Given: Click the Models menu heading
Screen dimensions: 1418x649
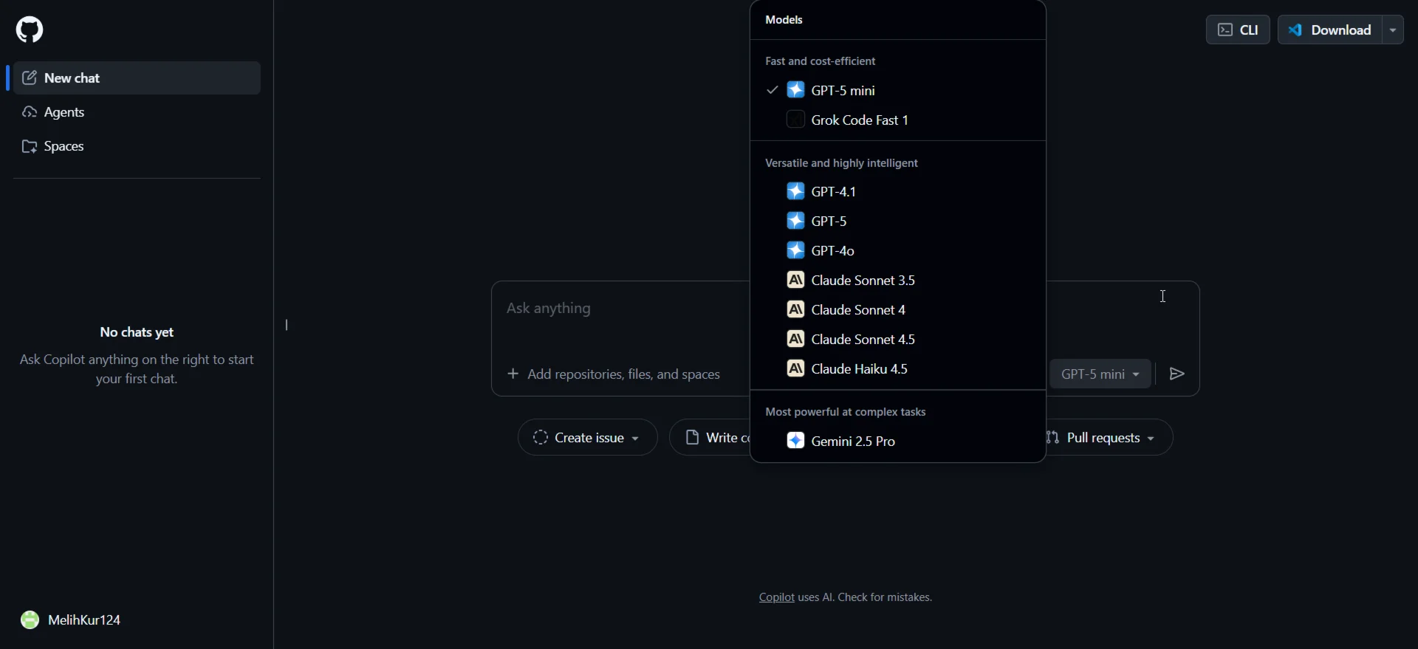Looking at the screenshot, I should 784,20.
